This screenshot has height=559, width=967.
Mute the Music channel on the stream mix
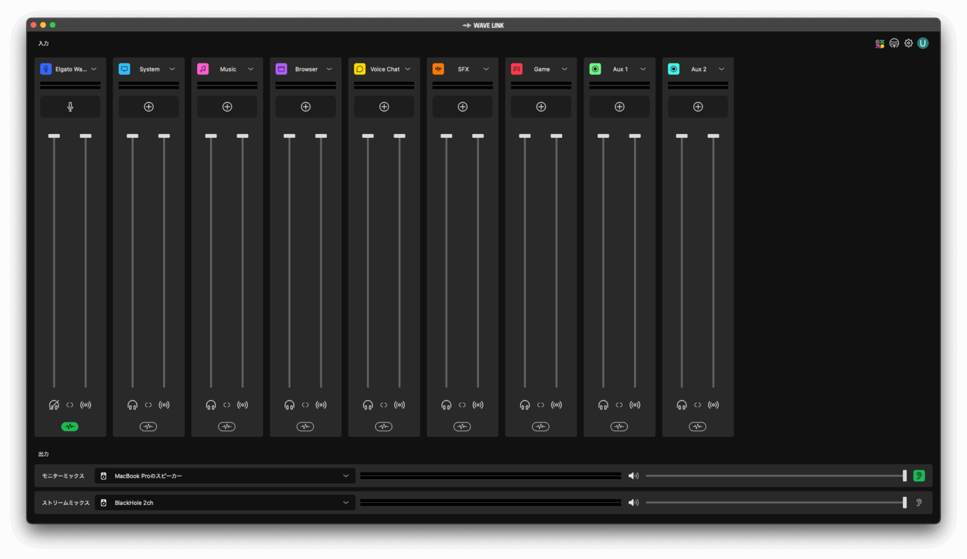click(x=242, y=405)
